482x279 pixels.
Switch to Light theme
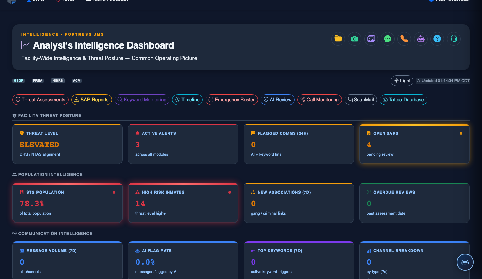(x=402, y=81)
